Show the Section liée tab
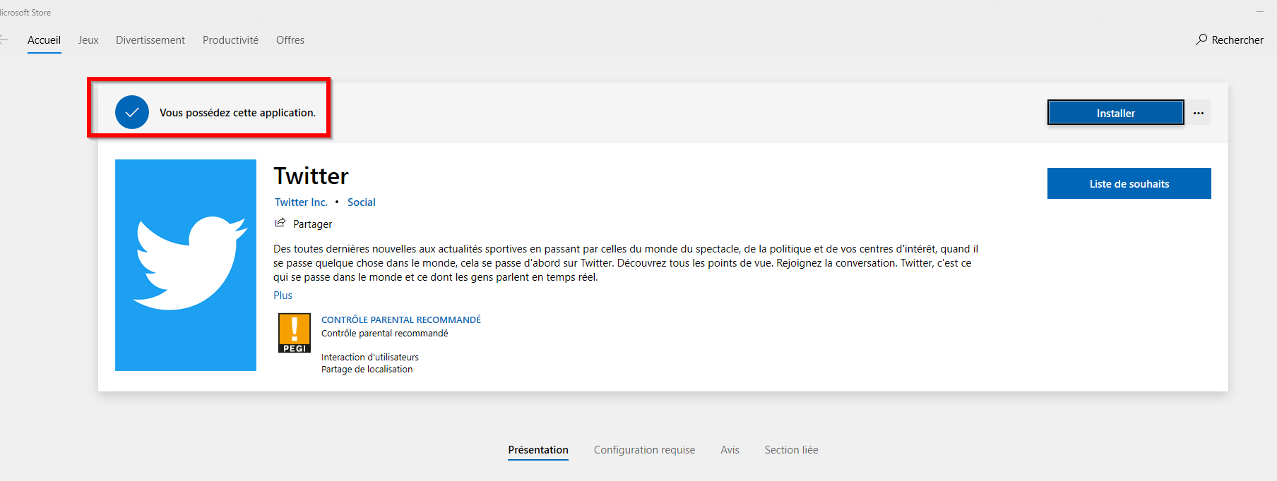This screenshot has width=1277, height=481. (791, 450)
